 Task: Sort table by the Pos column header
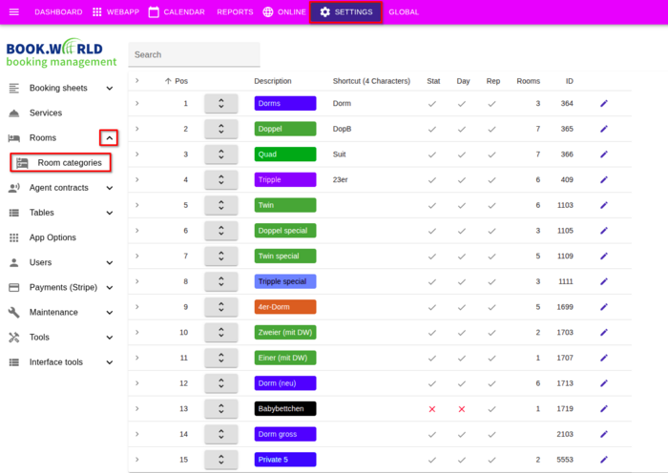180,81
